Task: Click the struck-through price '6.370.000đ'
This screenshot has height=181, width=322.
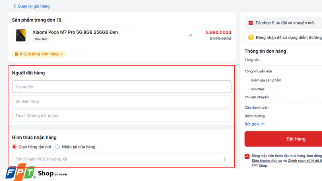Action: pyautogui.click(x=220, y=39)
